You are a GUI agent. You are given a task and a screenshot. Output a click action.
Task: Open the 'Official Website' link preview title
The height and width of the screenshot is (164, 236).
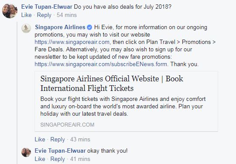click(x=112, y=83)
